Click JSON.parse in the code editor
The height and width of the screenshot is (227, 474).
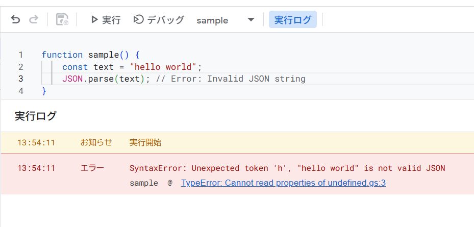[90, 79]
